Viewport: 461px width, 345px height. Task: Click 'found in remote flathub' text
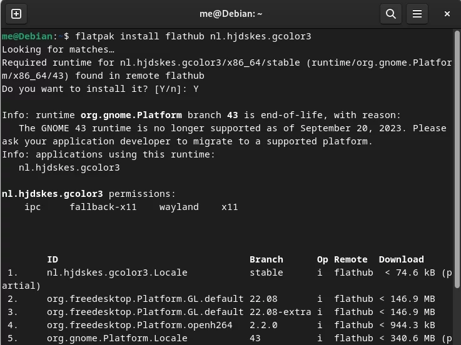click(x=139, y=76)
